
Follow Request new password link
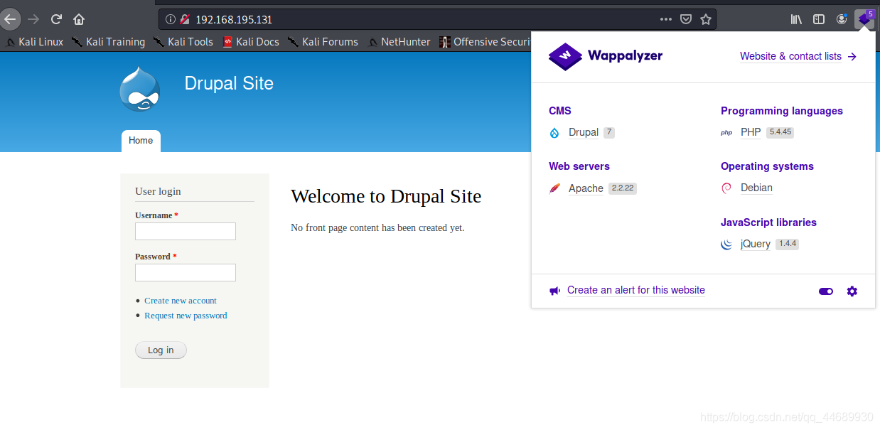pos(186,316)
